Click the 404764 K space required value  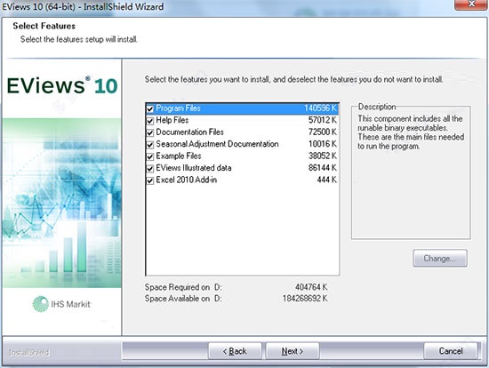tap(311, 287)
